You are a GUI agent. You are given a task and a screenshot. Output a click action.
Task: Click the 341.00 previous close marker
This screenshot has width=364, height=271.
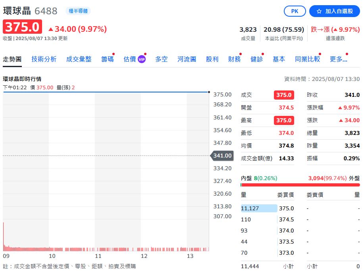click(222, 156)
